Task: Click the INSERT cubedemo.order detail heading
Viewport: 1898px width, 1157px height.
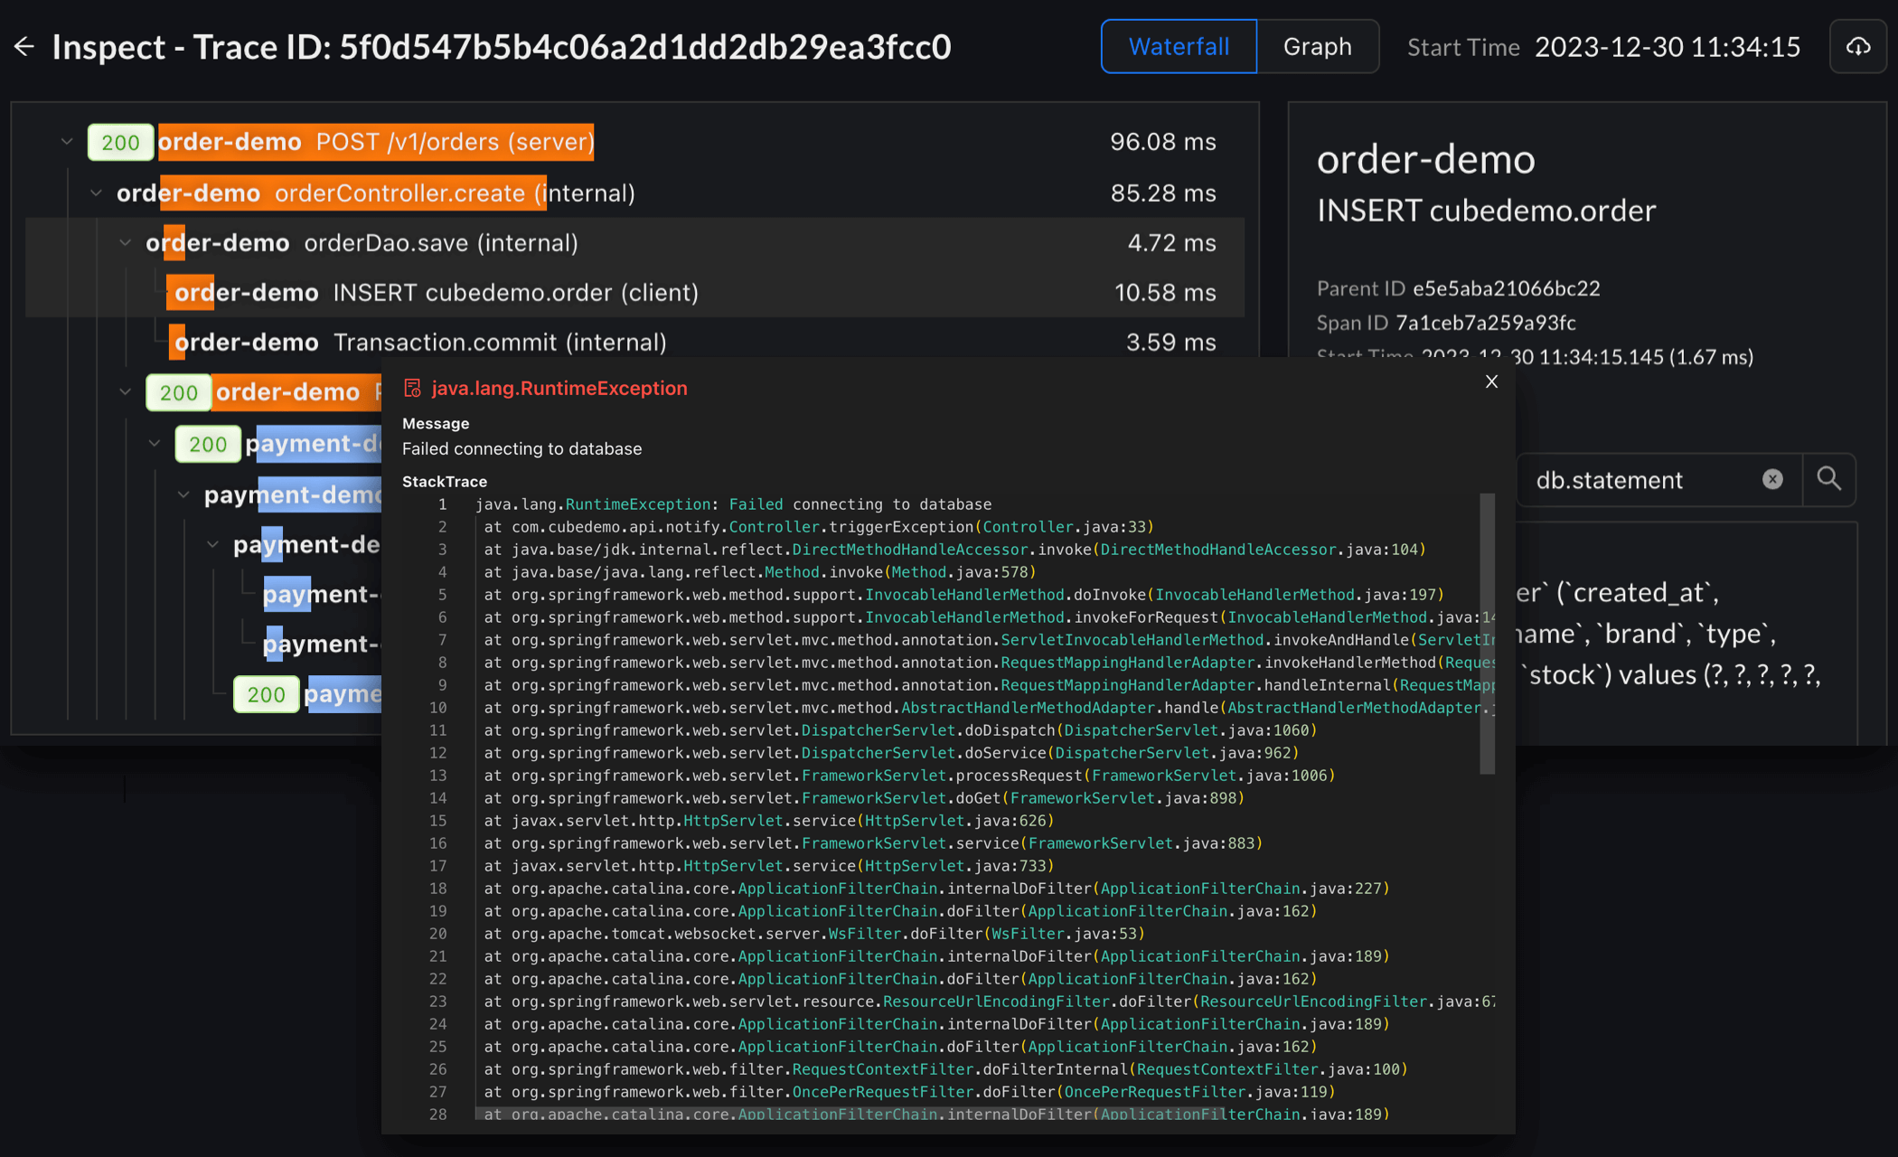Action: point(1486,211)
